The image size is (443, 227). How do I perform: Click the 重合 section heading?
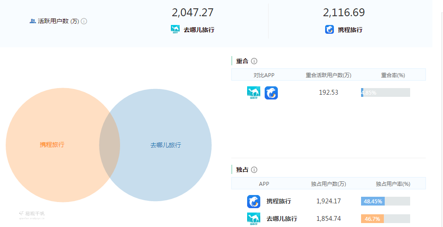242,61
